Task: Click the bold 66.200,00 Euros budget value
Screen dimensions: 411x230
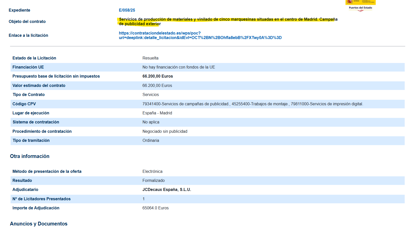Action: pos(157,76)
